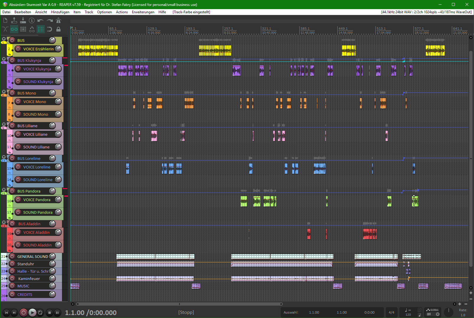This screenshot has height=318, width=474.
Task: Toggle snap with the magnet icon
Action: (x=50, y=29)
